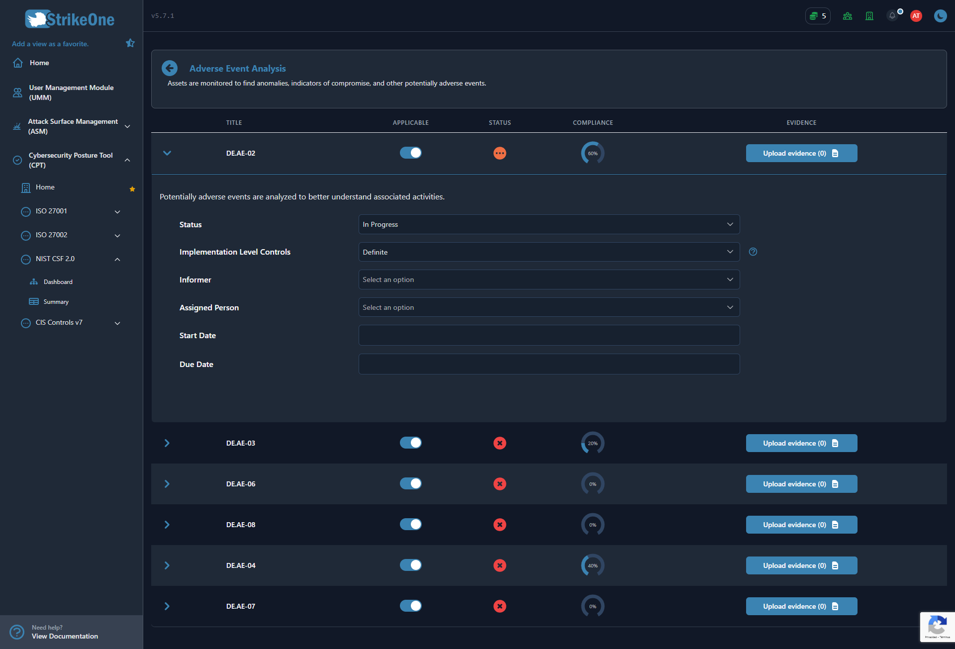Expand the DE.AE-04 row

coord(167,565)
